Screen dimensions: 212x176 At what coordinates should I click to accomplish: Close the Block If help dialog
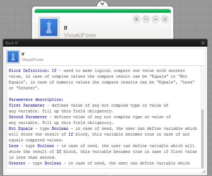[203, 43]
